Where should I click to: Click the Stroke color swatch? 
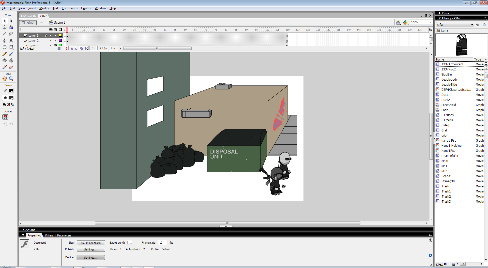click(11, 91)
